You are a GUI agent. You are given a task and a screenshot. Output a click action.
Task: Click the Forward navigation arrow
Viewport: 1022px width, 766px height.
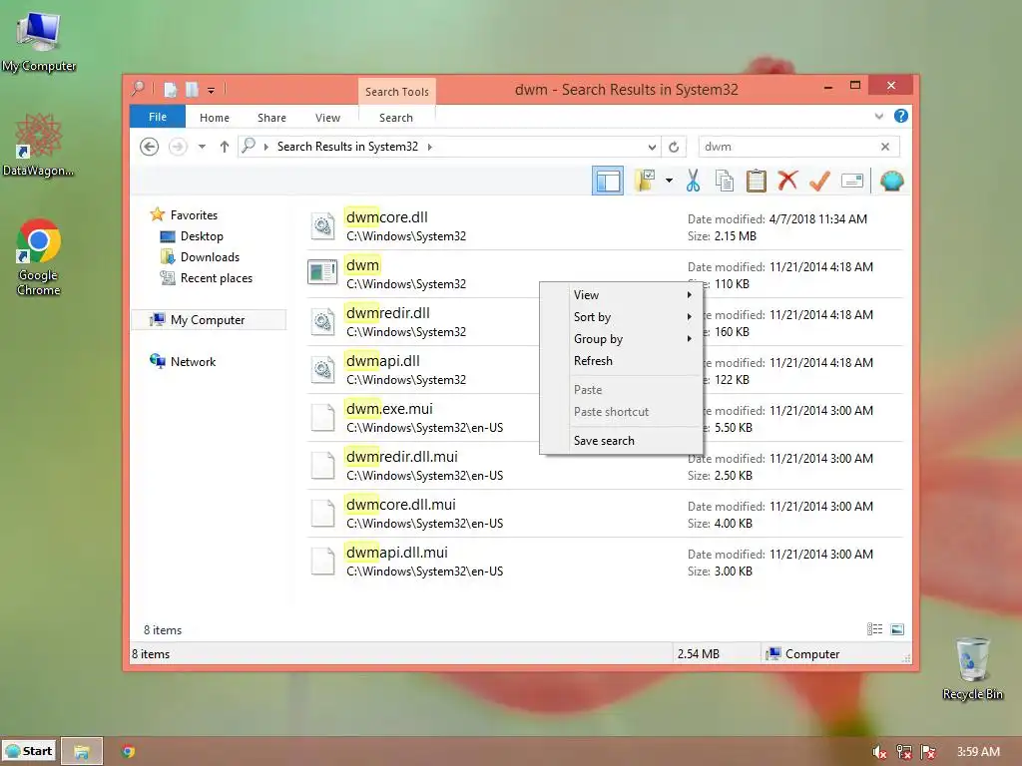click(178, 147)
